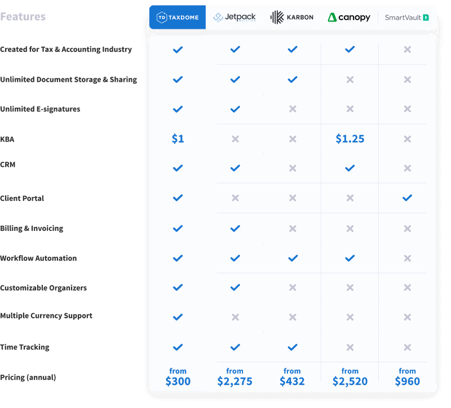This screenshot has width=451, height=408.
Task: Click SmartVault checkmark for Client Portal
Action: pos(407,198)
